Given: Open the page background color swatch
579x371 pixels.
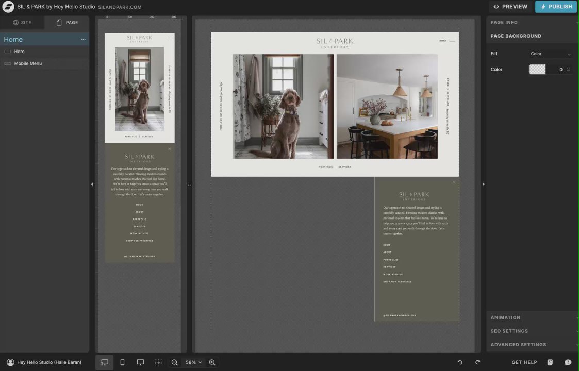Looking at the screenshot, I should click(x=537, y=70).
